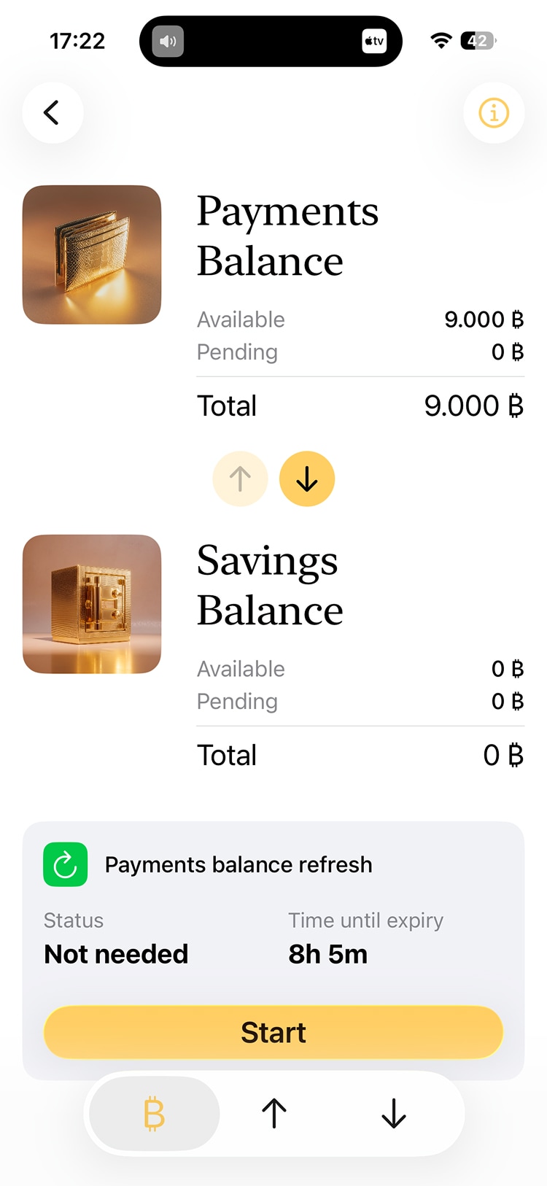
Task: Tap the Payments Total 9.000 row
Action: click(x=360, y=406)
